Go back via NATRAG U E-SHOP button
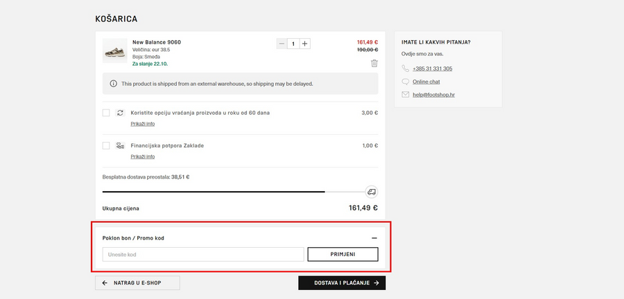 click(x=137, y=283)
